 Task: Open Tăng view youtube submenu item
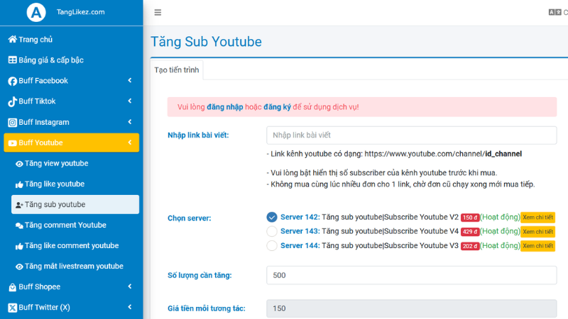point(75,164)
